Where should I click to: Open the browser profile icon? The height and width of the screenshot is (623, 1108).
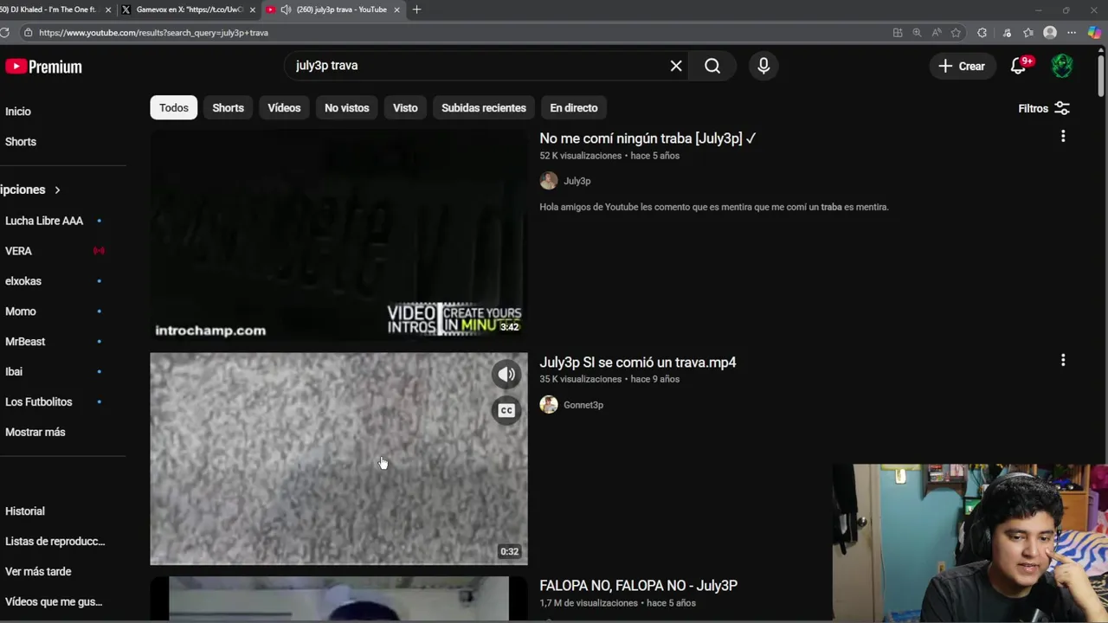point(1050,33)
